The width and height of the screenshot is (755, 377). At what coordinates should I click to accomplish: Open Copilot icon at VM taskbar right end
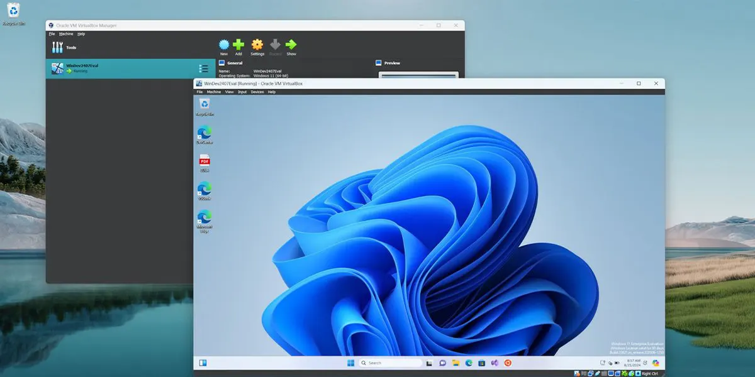656,363
